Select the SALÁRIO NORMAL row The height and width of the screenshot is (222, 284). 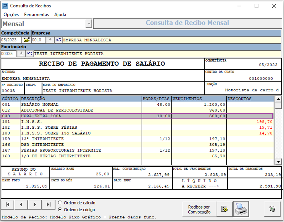point(137,104)
